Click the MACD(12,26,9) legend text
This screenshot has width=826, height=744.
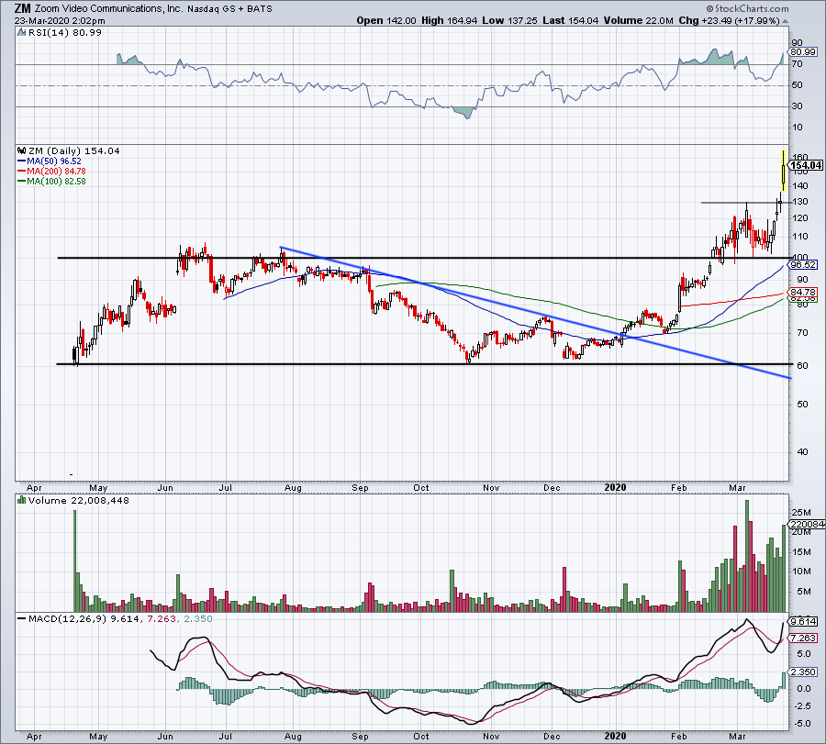(x=67, y=618)
